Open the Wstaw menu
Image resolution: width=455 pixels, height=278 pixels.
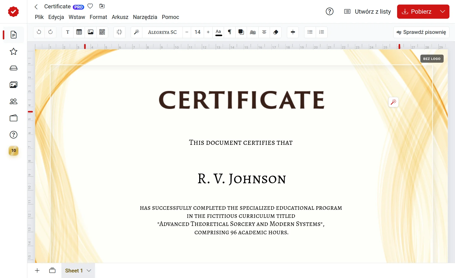click(x=77, y=17)
